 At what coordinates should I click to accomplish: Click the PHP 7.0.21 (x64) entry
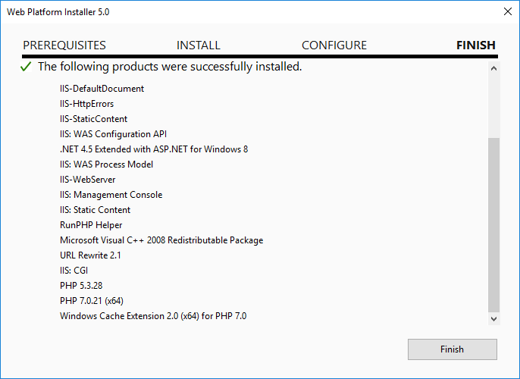[x=92, y=301]
